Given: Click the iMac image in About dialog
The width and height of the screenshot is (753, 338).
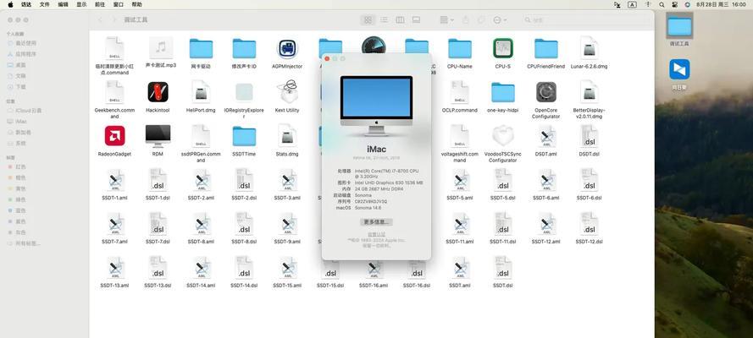Looking at the screenshot, I should pyautogui.click(x=376, y=106).
